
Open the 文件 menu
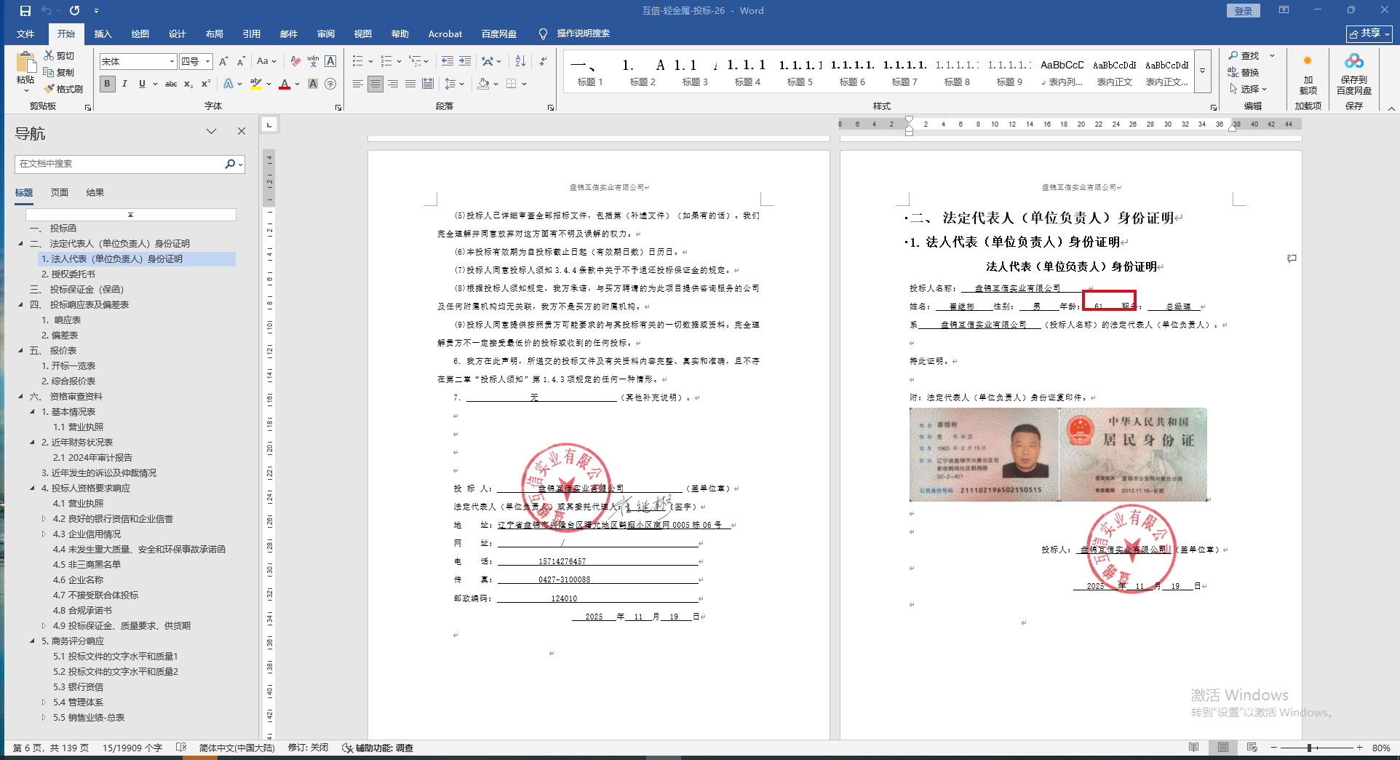click(x=25, y=34)
